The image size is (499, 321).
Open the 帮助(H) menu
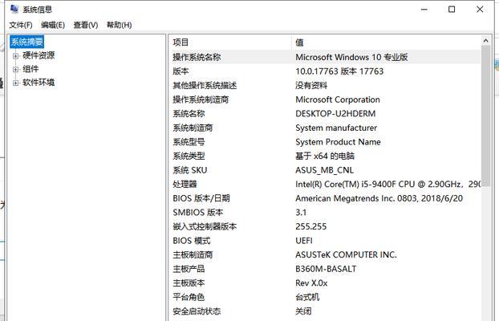pyautogui.click(x=119, y=25)
